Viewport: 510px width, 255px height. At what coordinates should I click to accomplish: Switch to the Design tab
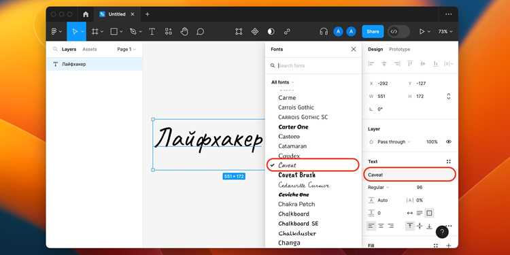pyautogui.click(x=375, y=50)
